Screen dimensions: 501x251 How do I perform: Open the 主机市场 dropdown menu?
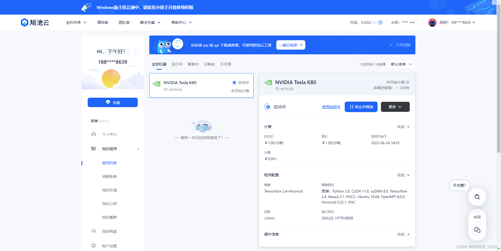tap(76, 22)
